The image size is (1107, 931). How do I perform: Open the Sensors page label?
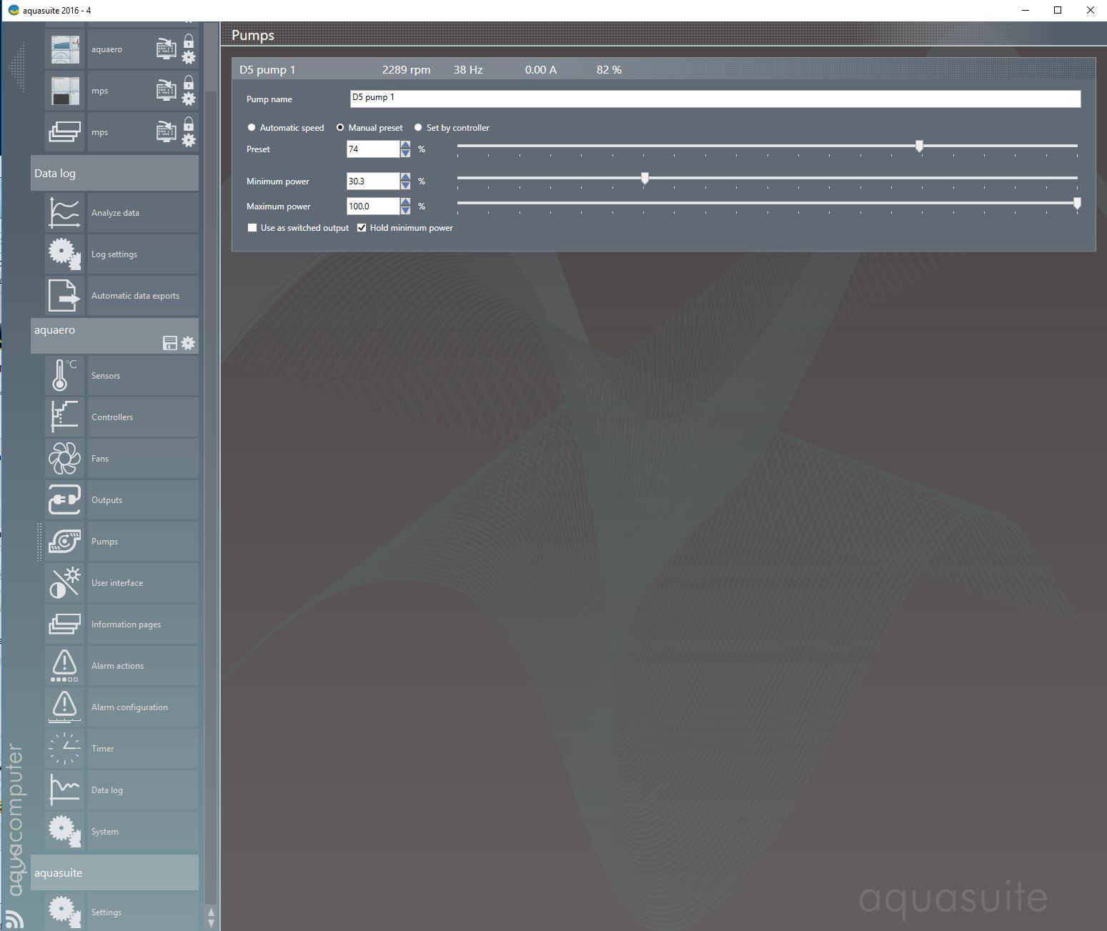pyautogui.click(x=106, y=376)
